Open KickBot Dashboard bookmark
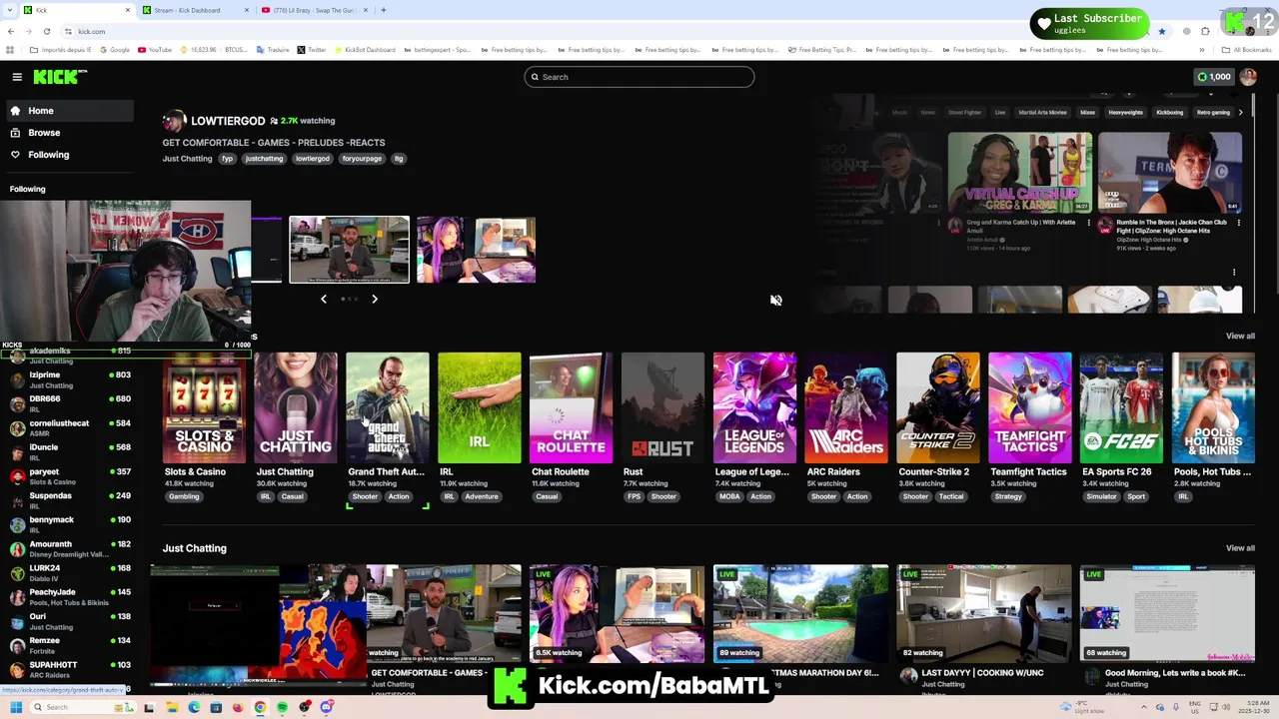This screenshot has height=719, width=1279. pyautogui.click(x=366, y=50)
